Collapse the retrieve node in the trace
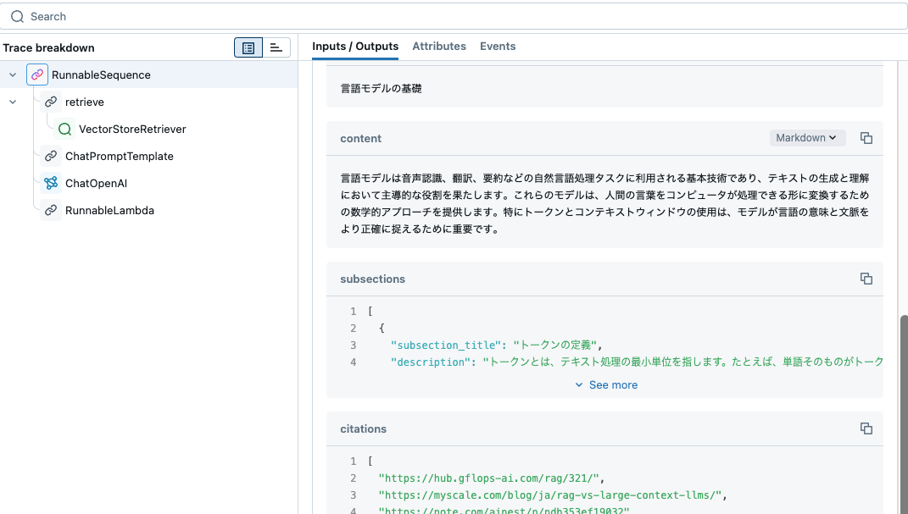 click(x=12, y=102)
